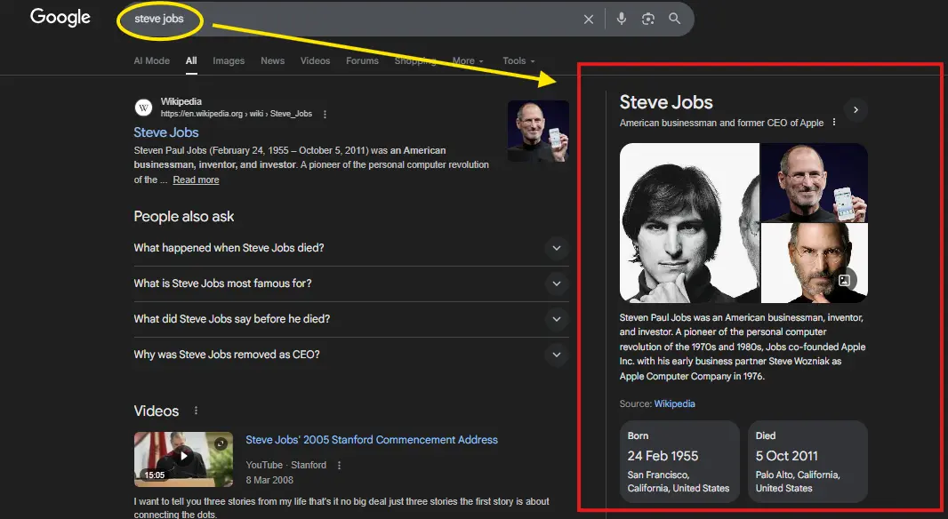Switch to Forums tab
The width and height of the screenshot is (948, 519).
tap(362, 61)
